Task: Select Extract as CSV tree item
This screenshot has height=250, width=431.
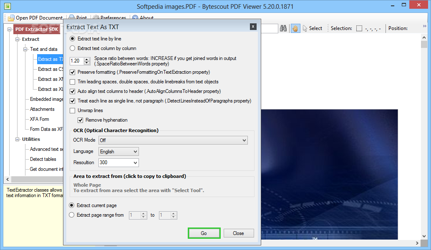Action: pyautogui.click(x=50, y=69)
